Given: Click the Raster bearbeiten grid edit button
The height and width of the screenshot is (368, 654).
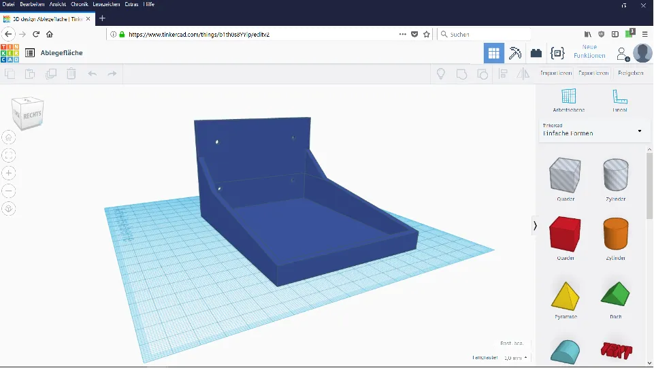Looking at the screenshot, I should coord(512,344).
